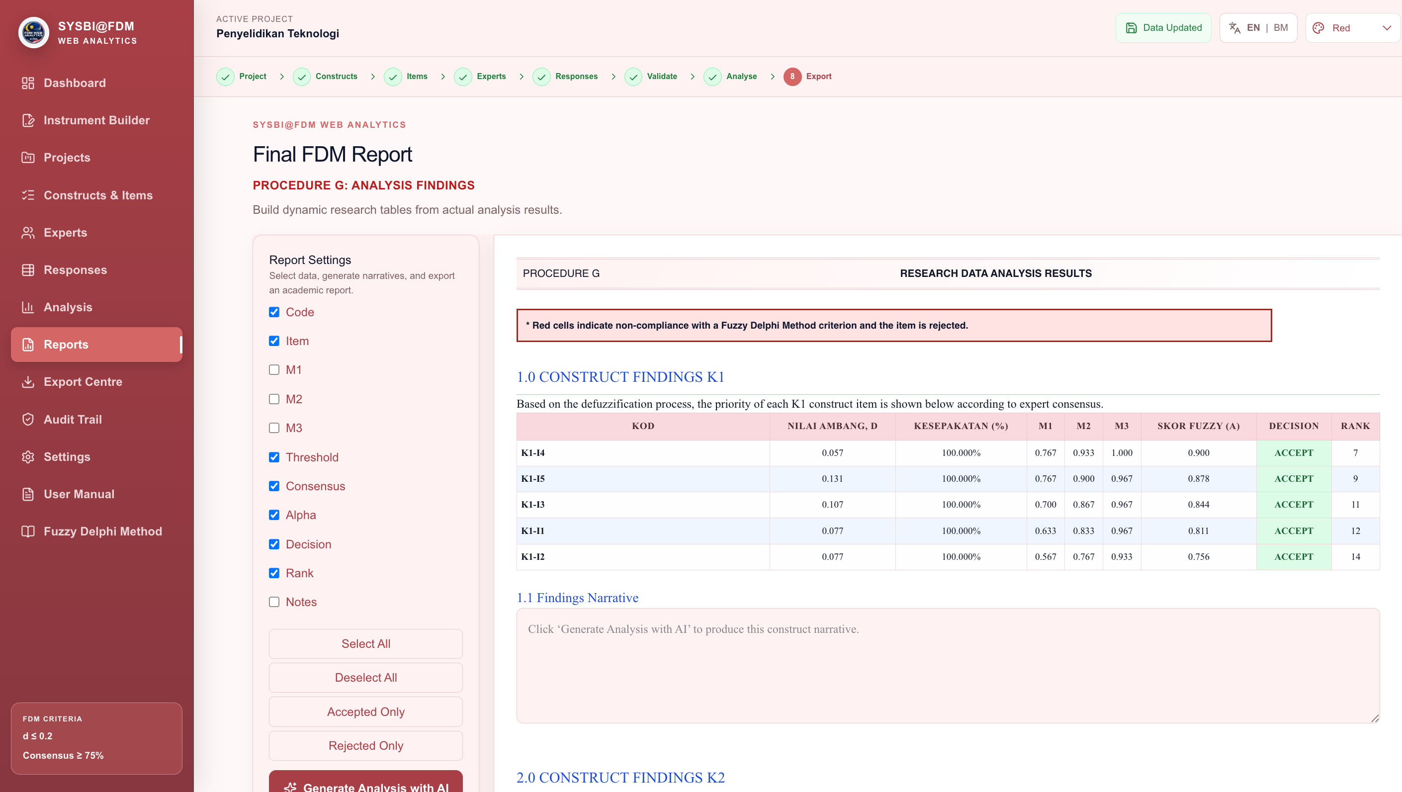Click the Select All button
This screenshot has width=1402, height=792.
click(x=366, y=644)
